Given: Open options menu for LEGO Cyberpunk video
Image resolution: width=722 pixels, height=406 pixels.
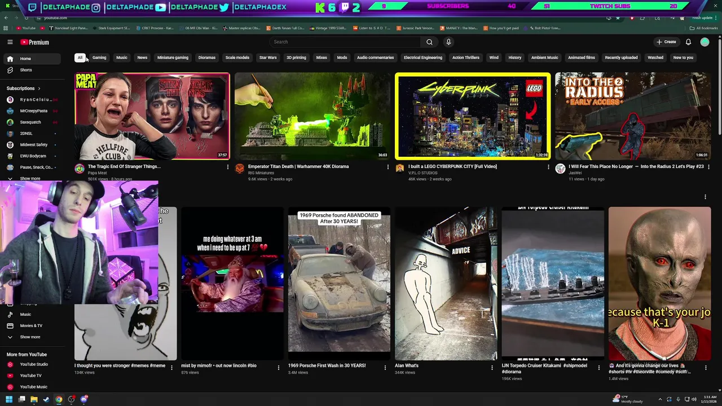Looking at the screenshot, I should [548, 167].
